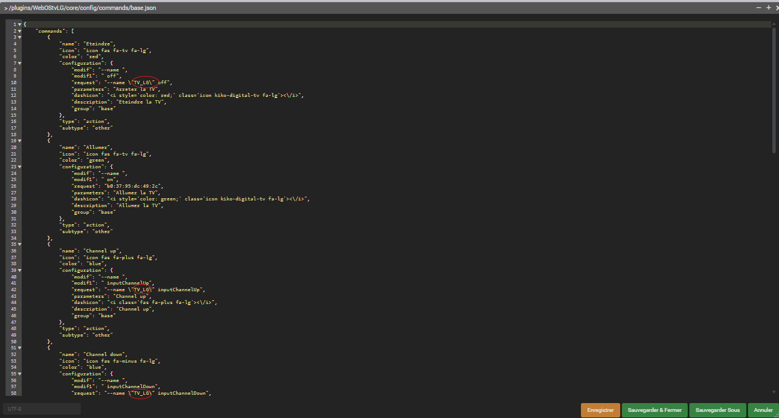Viewport: 779px width, 418px height.
Task: Click the "icon": "icon fas fa-plus fa-lg" line
Action: click(x=109, y=257)
